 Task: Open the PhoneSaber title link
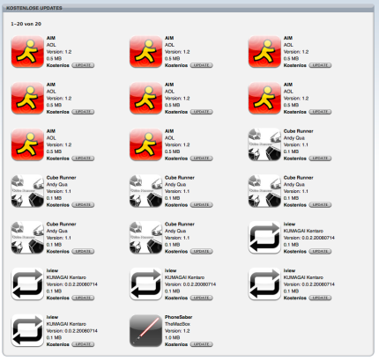(x=178, y=317)
